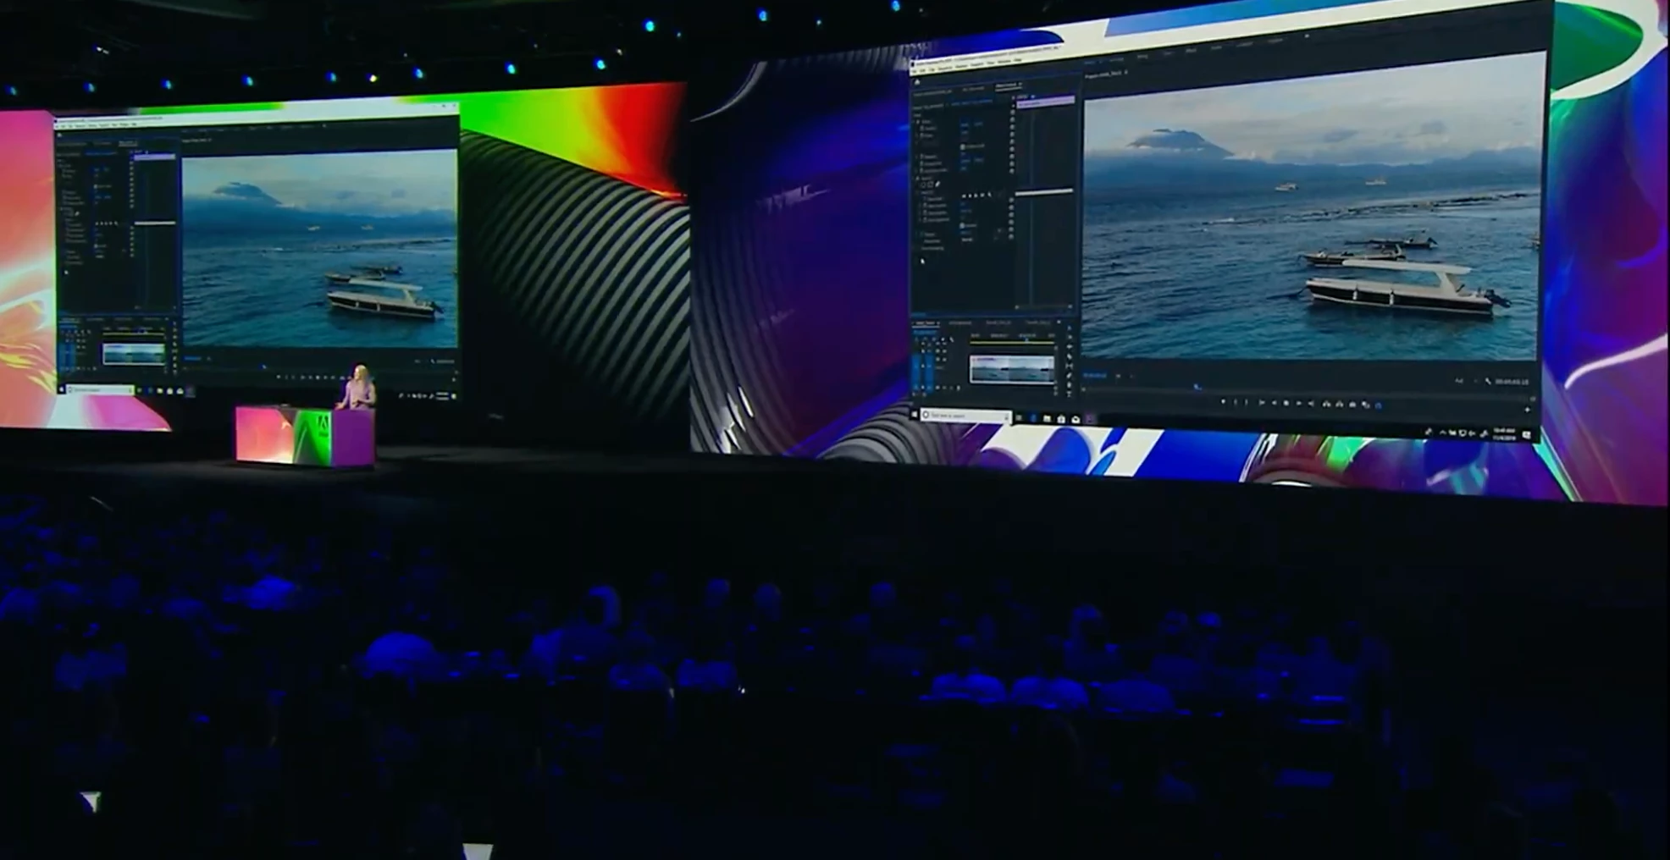Select the last timeline sequence tab on right screen
Screen dimensions: 1670x860
click(x=1038, y=322)
